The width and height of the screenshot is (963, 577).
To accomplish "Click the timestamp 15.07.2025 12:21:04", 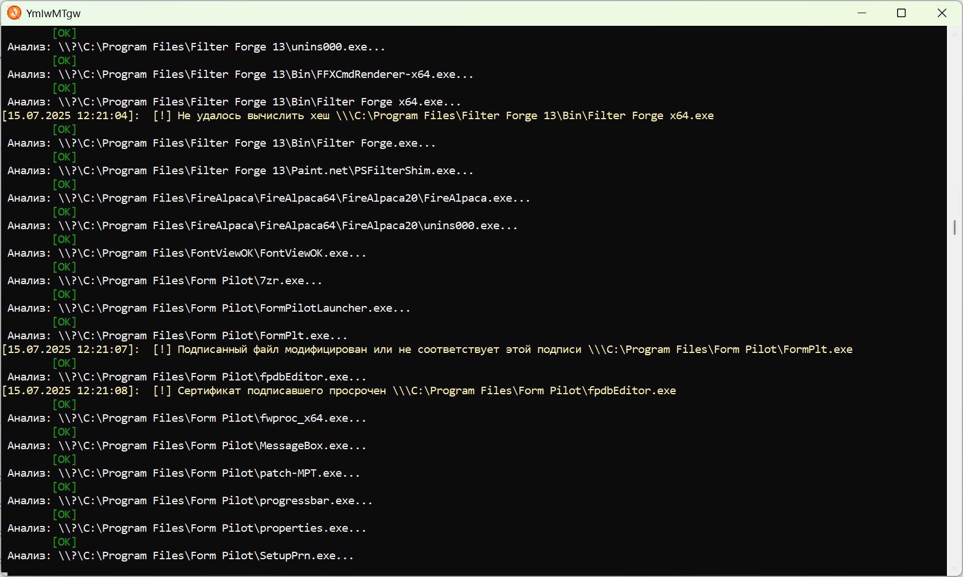I will coord(71,116).
